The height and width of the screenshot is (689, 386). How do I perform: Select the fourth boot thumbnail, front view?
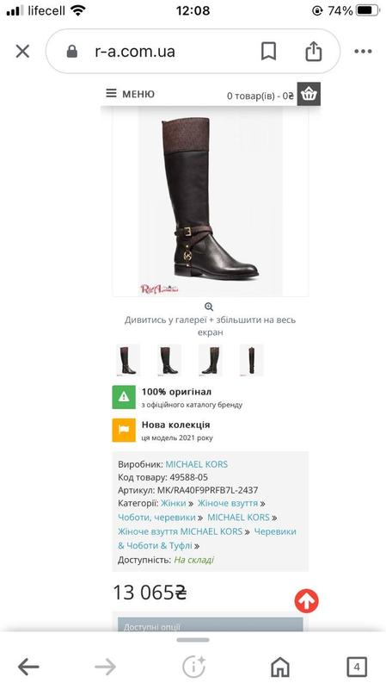coord(251,360)
